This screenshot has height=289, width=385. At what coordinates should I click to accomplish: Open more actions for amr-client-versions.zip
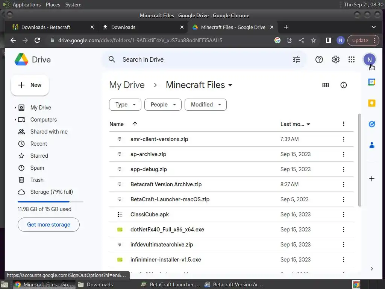[x=343, y=139]
